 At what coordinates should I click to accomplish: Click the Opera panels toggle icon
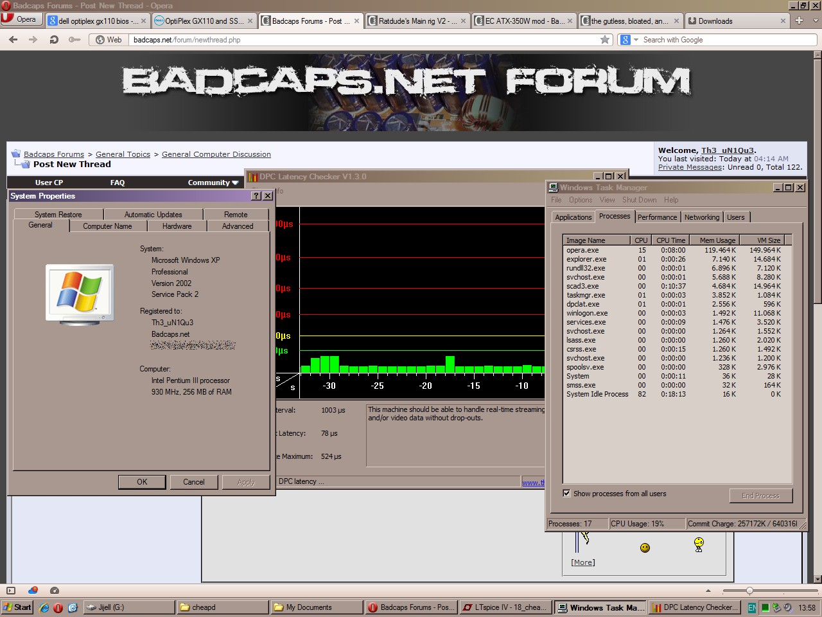click(11, 591)
